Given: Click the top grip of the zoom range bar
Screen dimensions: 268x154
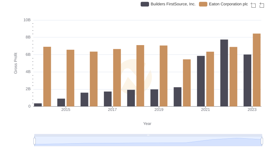Looking at the screenshot, I should coord(148,135).
